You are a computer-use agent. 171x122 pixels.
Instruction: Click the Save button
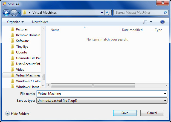pyautogui.click(x=125, y=113)
